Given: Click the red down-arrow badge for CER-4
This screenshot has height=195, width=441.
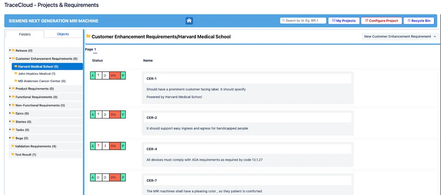Looking at the screenshot, I should [105, 146].
